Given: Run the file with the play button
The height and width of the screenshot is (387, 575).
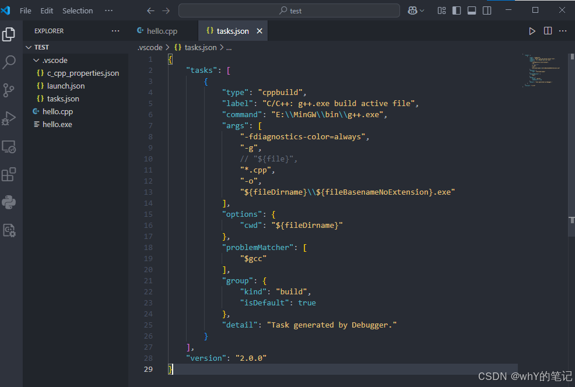Looking at the screenshot, I should [532, 31].
